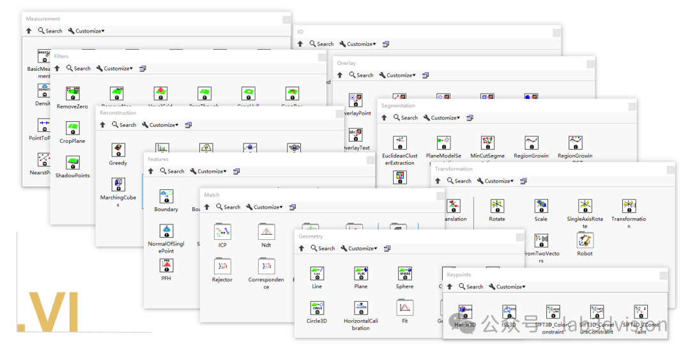Open the Robot icon in Transformation palette
Screen dimensions: 690x352
point(585,240)
